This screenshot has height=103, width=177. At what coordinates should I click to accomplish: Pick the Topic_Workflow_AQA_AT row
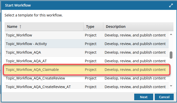click(26, 61)
